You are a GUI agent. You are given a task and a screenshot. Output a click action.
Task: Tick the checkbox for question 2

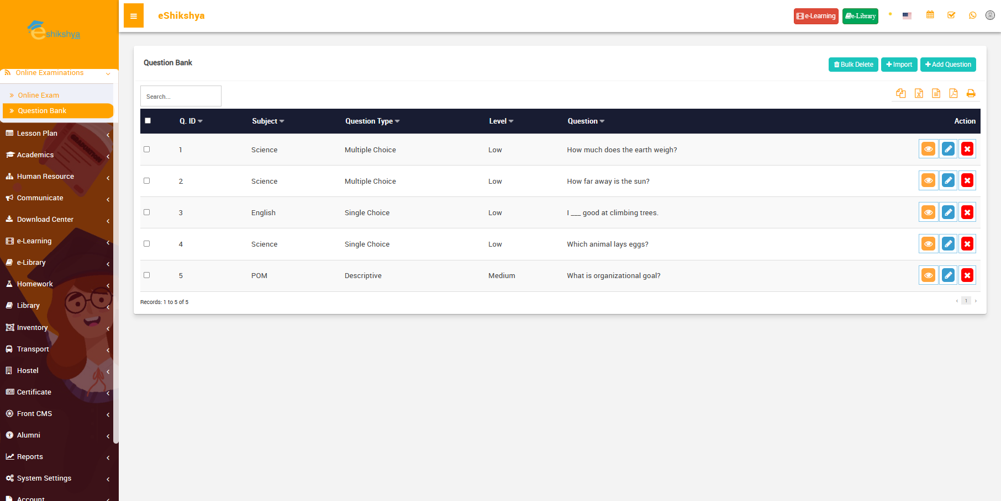tap(147, 181)
